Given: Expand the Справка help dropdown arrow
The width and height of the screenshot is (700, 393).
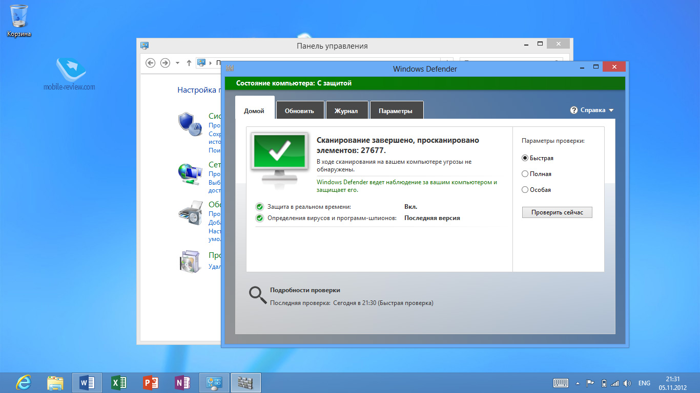Looking at the screenshot, I should (611, 111).
